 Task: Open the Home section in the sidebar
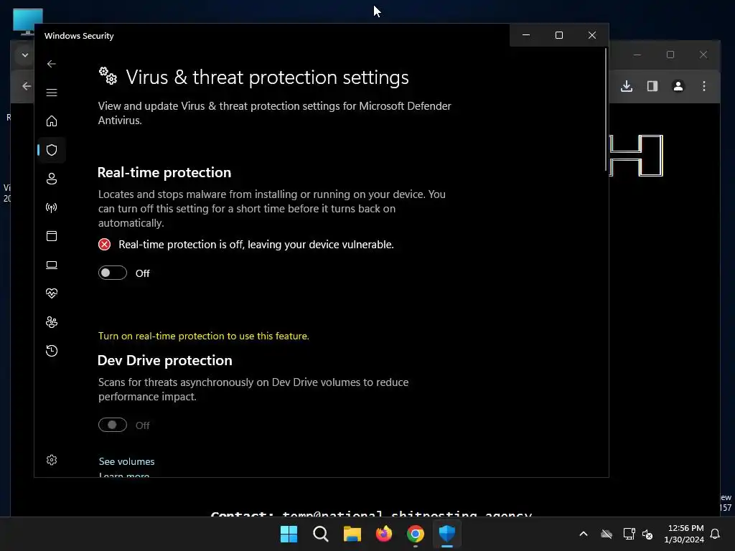(52, 121)
